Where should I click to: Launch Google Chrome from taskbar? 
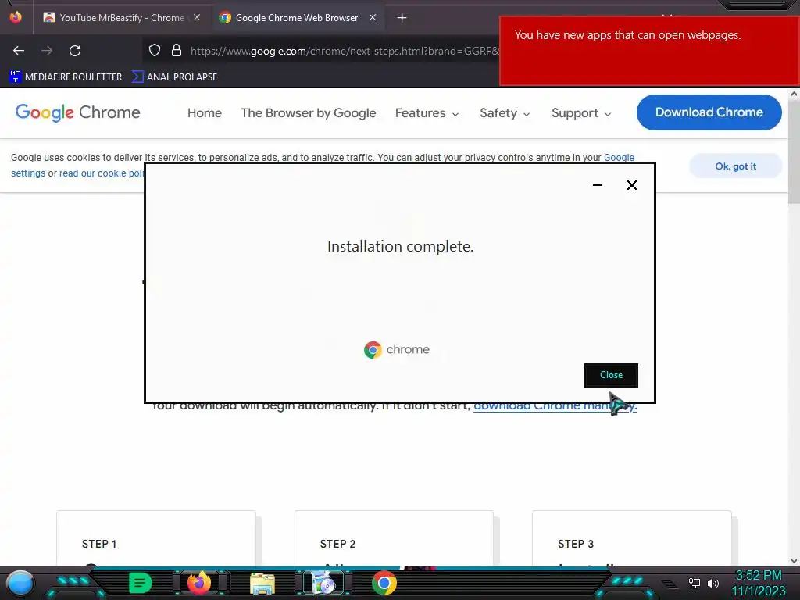point(384,583)
